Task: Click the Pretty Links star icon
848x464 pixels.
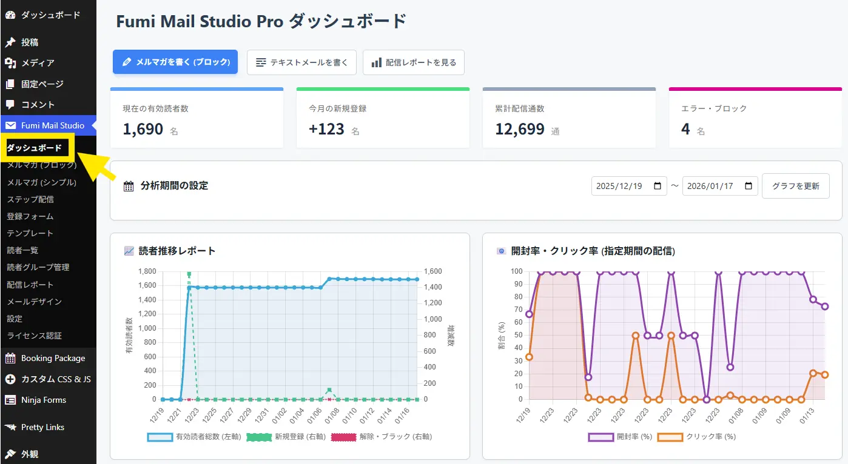Action: pyautogui.click(x=10, y=427)
